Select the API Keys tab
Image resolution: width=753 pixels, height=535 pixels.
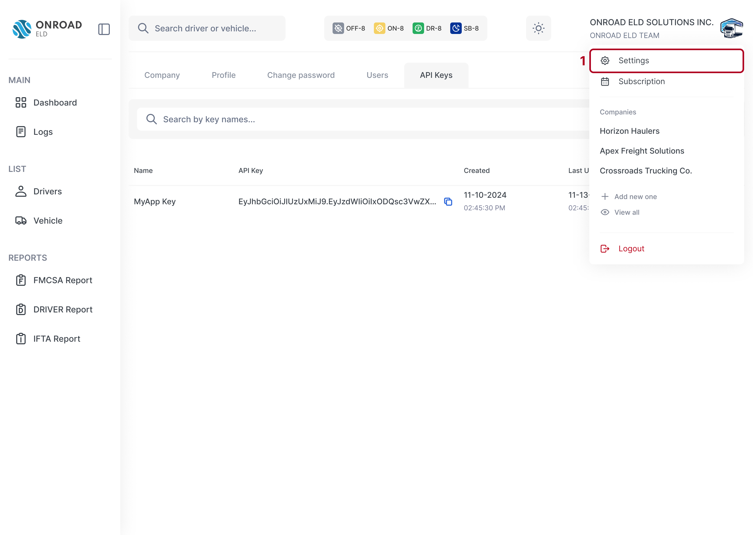436,74
